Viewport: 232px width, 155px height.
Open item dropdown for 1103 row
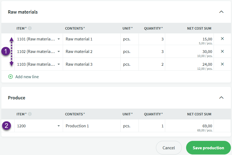(x=59, y=64)
